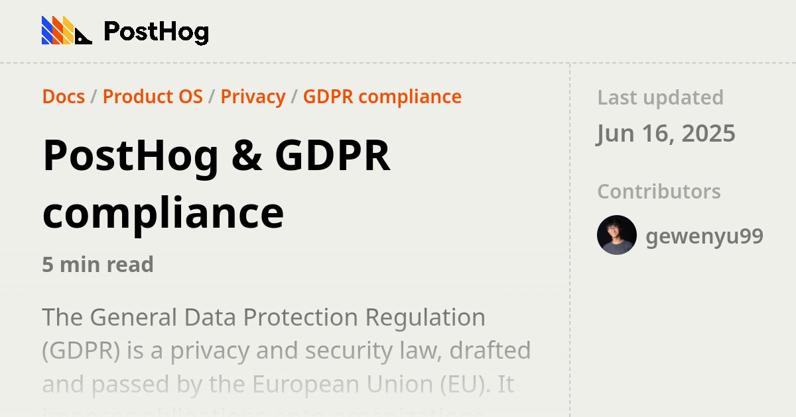Click the Jun 16, 2025 date
The width and height of the screenshot is (796, 417).
667,133
